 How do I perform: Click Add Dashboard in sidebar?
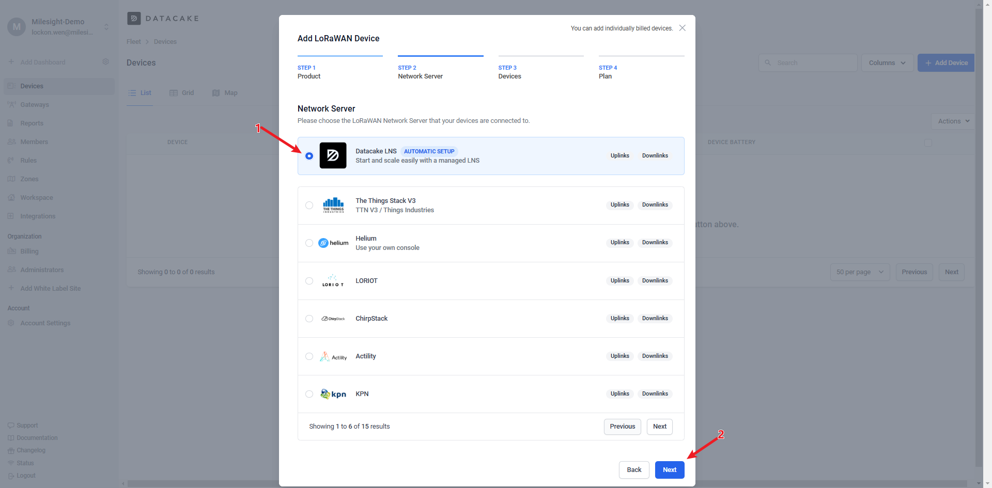pyautogui.click(x=37, y=62)
